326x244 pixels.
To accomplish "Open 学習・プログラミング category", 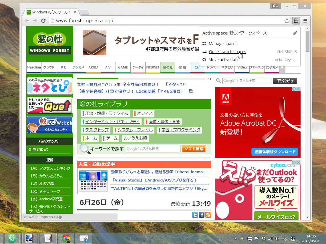I will pyautogui.click(x=181, y=130).
